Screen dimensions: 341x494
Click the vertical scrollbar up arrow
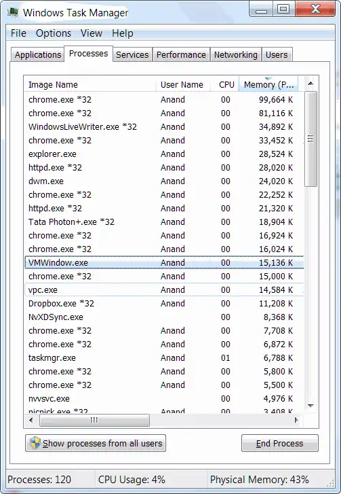point(310,84)
